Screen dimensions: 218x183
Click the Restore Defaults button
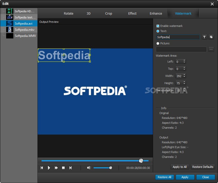[x=203, y=167]
